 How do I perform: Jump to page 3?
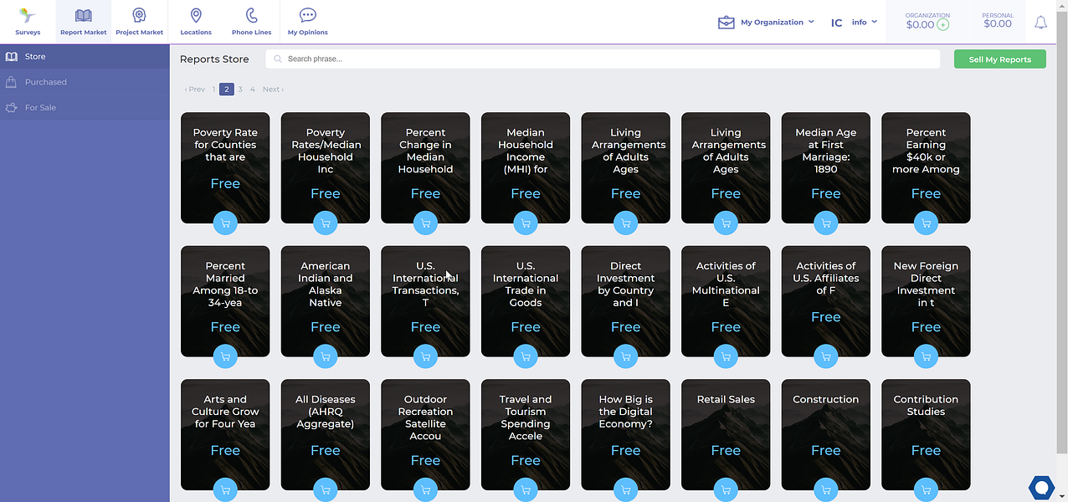coord(240,90)
